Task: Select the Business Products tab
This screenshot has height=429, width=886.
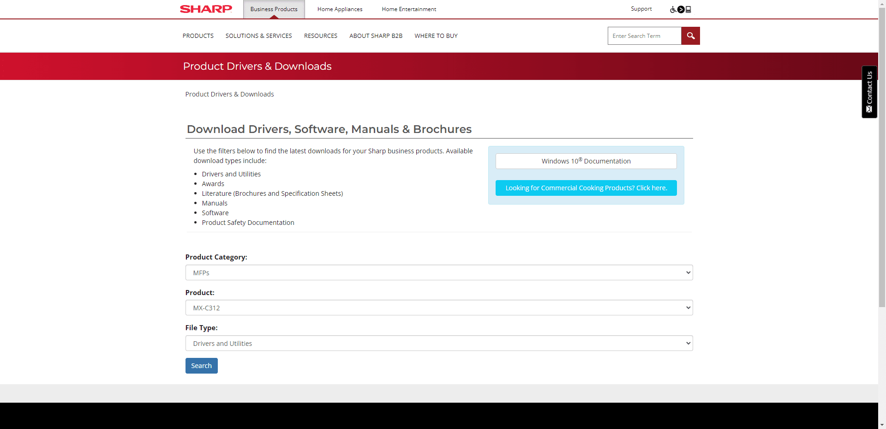Action: pos(274,9)
